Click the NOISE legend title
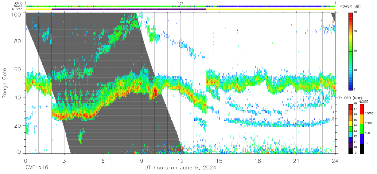Viewport: 377px width, 174px height. pyautogui.click(x=363, y=102)
